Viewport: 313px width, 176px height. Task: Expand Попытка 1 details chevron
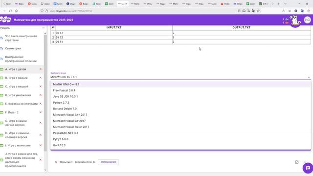click(x=305, y=162)
